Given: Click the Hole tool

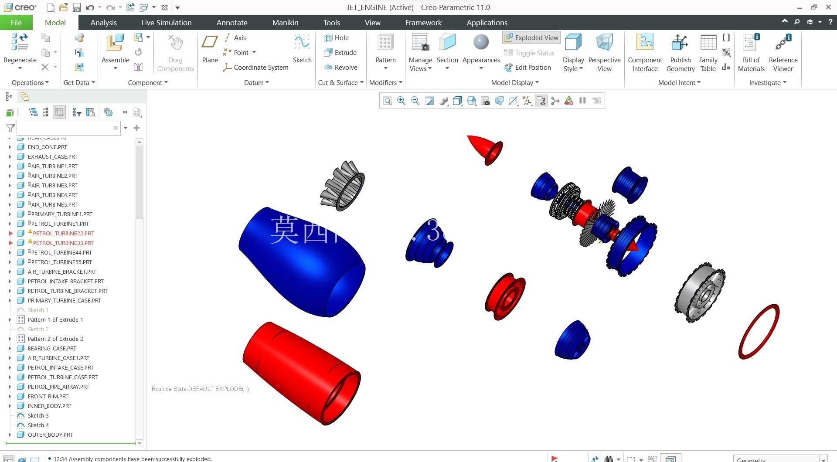Looking at the screenshot, I should (336, 38).
